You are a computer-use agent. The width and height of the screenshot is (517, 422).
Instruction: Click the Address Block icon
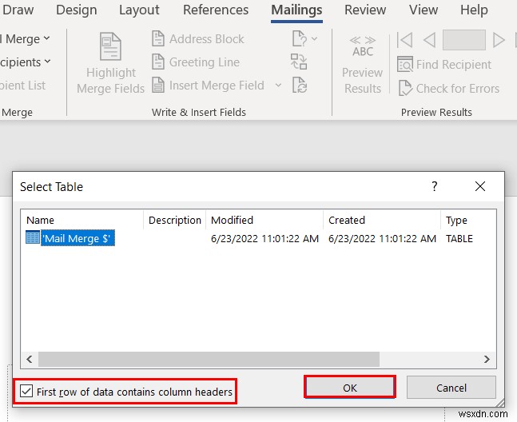(x=158, y=38)
